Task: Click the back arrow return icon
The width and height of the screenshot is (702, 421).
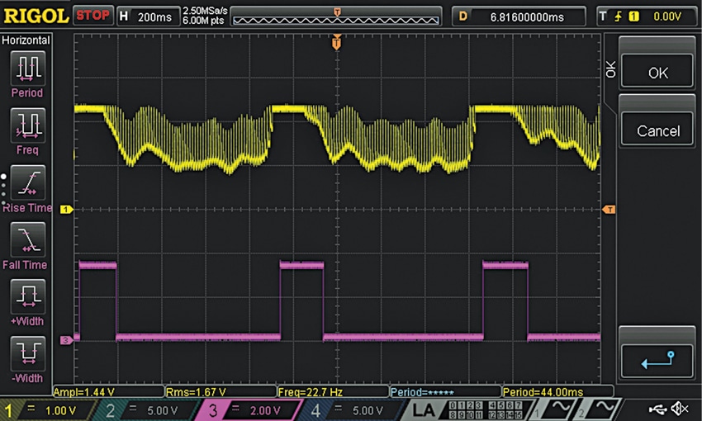Action: [657, 359]
